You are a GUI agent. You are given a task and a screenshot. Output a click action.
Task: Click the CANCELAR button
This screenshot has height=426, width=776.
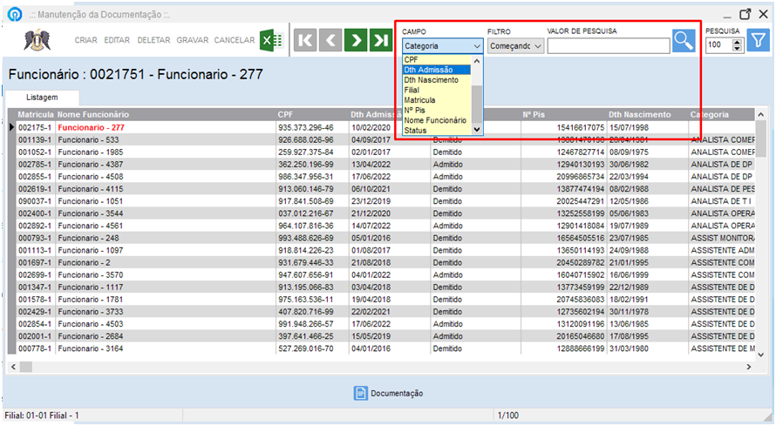click(x=234, y=40)
